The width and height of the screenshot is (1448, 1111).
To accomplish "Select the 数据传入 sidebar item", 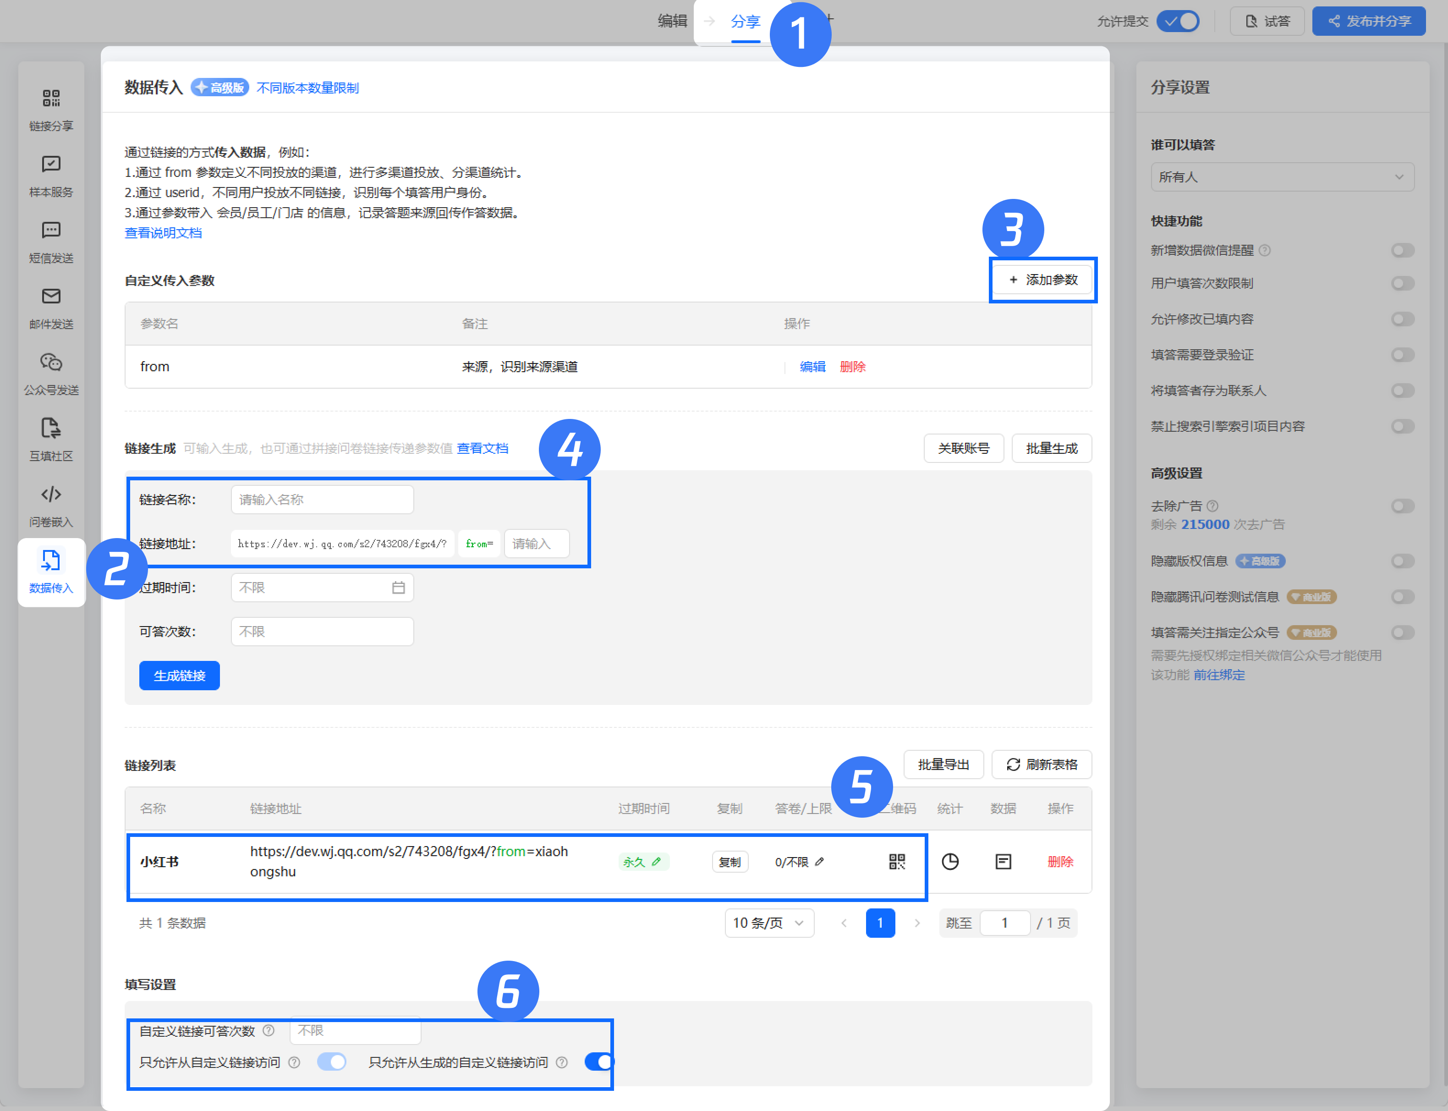I will tap(51, 572).
